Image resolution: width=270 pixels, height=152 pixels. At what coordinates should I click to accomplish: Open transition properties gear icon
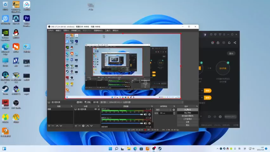pos(174,110)
